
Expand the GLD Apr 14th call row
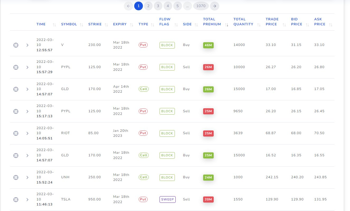27,89
